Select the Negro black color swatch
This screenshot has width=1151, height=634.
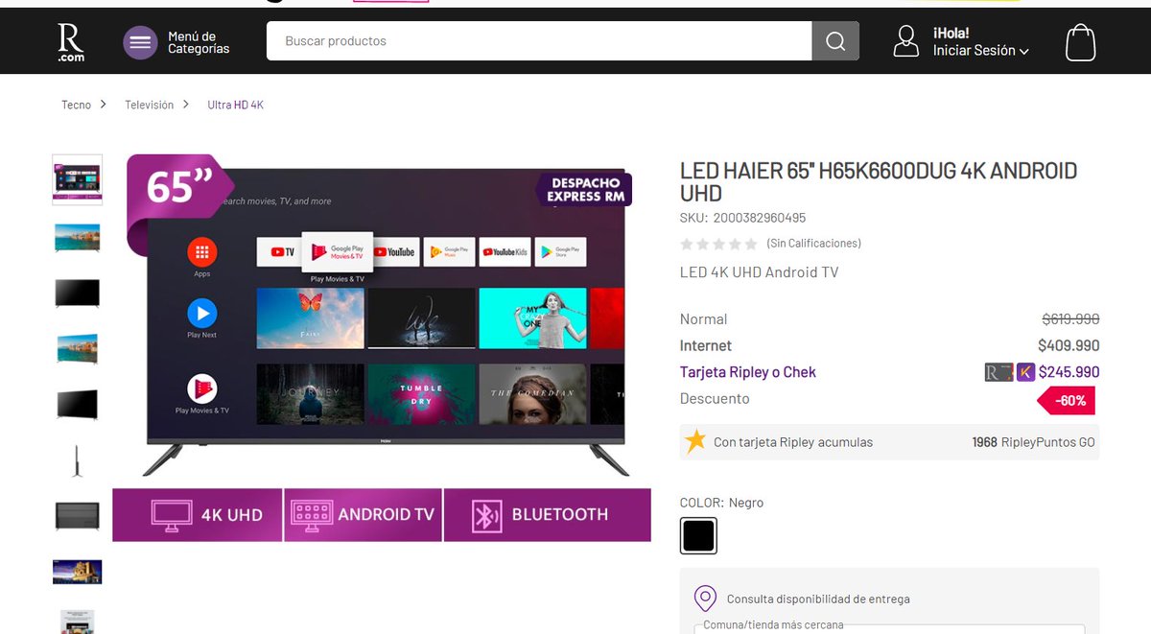[x=698, y=536]
